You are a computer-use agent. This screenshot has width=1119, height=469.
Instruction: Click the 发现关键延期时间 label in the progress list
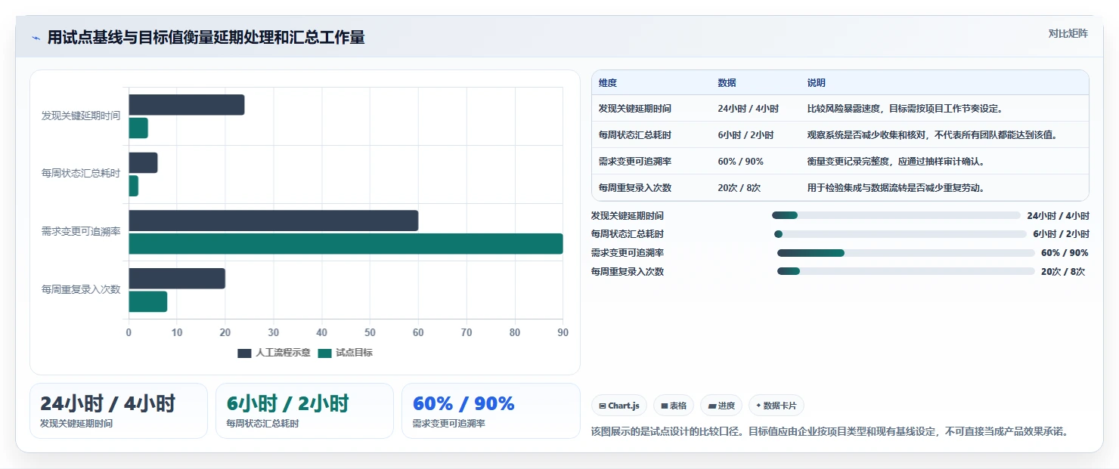[628, 216]
